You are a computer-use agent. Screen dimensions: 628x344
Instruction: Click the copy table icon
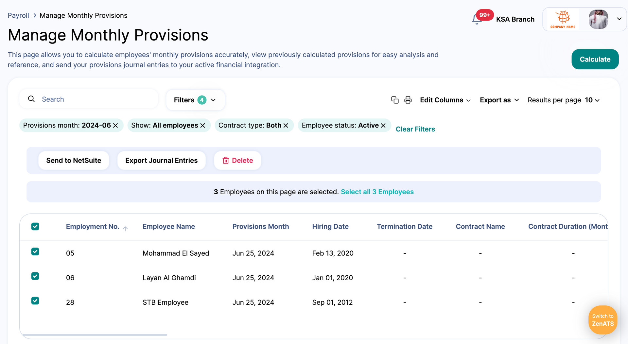click(395, 100)
